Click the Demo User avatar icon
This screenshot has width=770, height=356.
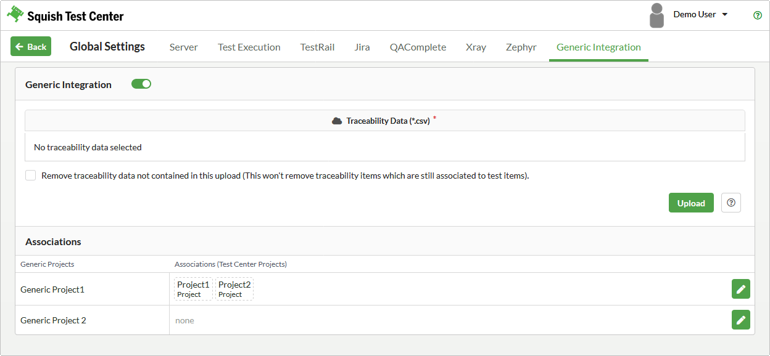tap(656, 15)
